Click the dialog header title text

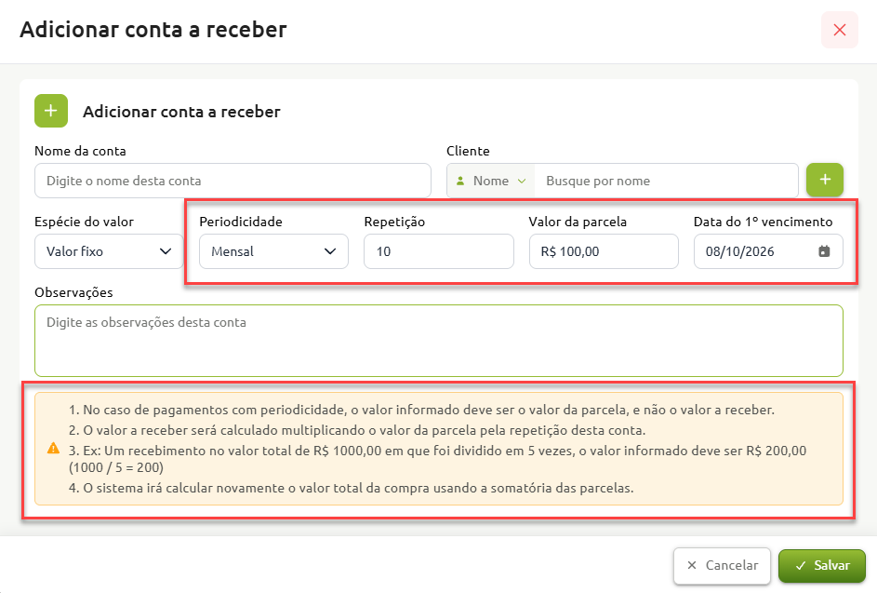153,30
